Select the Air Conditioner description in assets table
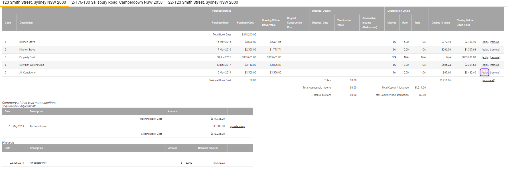The image size is (509, 175). coord(28,73)
